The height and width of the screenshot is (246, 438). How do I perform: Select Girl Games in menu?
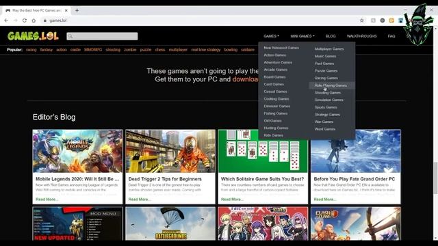coord(272,120)
